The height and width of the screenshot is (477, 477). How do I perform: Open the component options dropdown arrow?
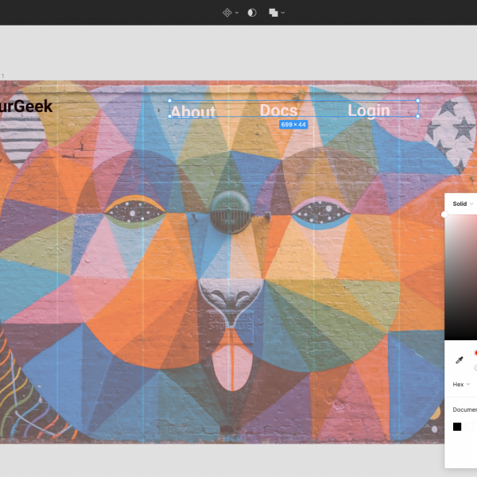(237, 13)
